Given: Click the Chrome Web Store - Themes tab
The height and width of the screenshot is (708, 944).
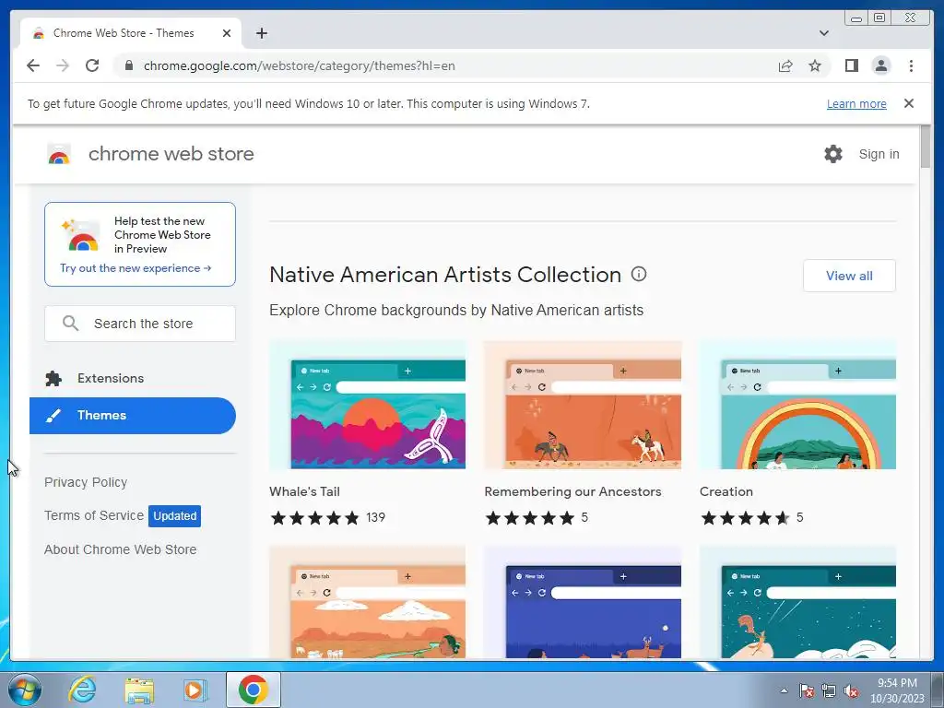Looking at the screenshot, I should click(131, 33).
